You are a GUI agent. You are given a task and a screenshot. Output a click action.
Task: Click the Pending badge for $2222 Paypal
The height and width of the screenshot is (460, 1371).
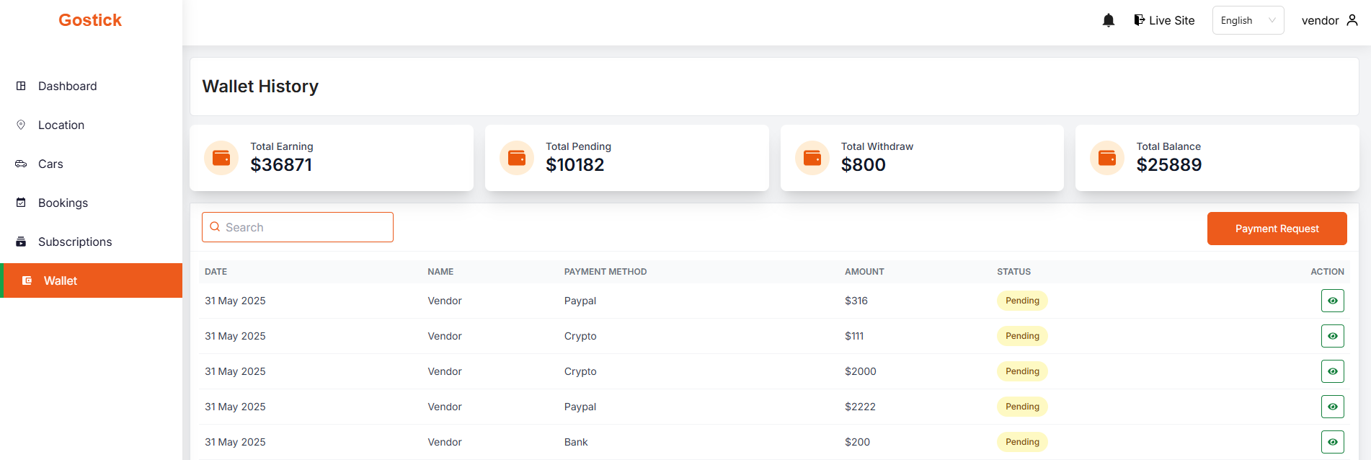[x=1022, y=407]
